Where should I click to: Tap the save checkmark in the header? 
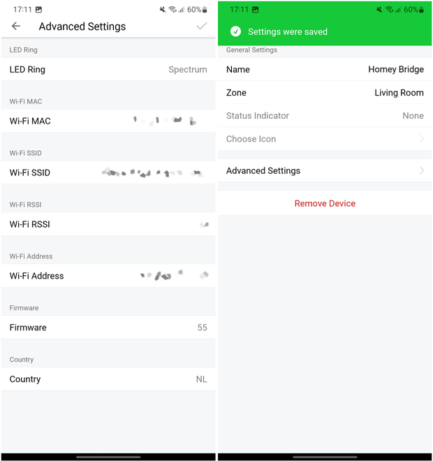202,26
